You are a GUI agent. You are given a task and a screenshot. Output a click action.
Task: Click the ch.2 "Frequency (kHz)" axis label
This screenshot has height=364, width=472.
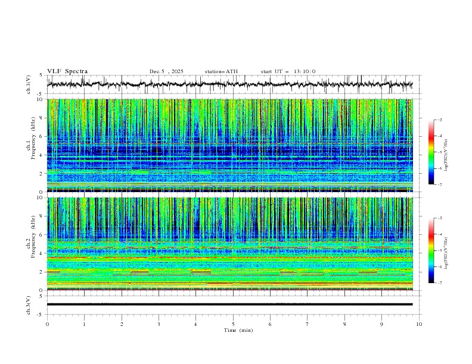(33, 237)
